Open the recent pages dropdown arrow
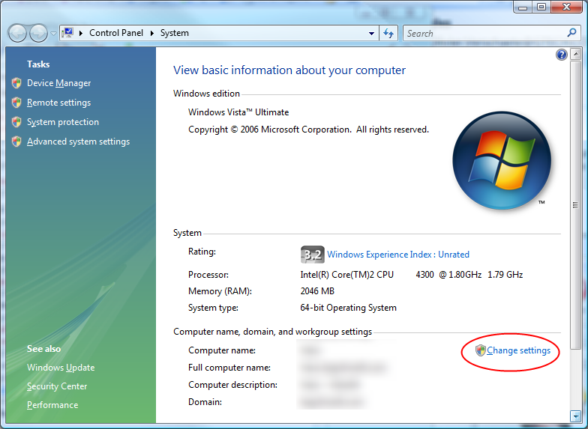This screenshot has height=429, width=588. click(54, 33)
